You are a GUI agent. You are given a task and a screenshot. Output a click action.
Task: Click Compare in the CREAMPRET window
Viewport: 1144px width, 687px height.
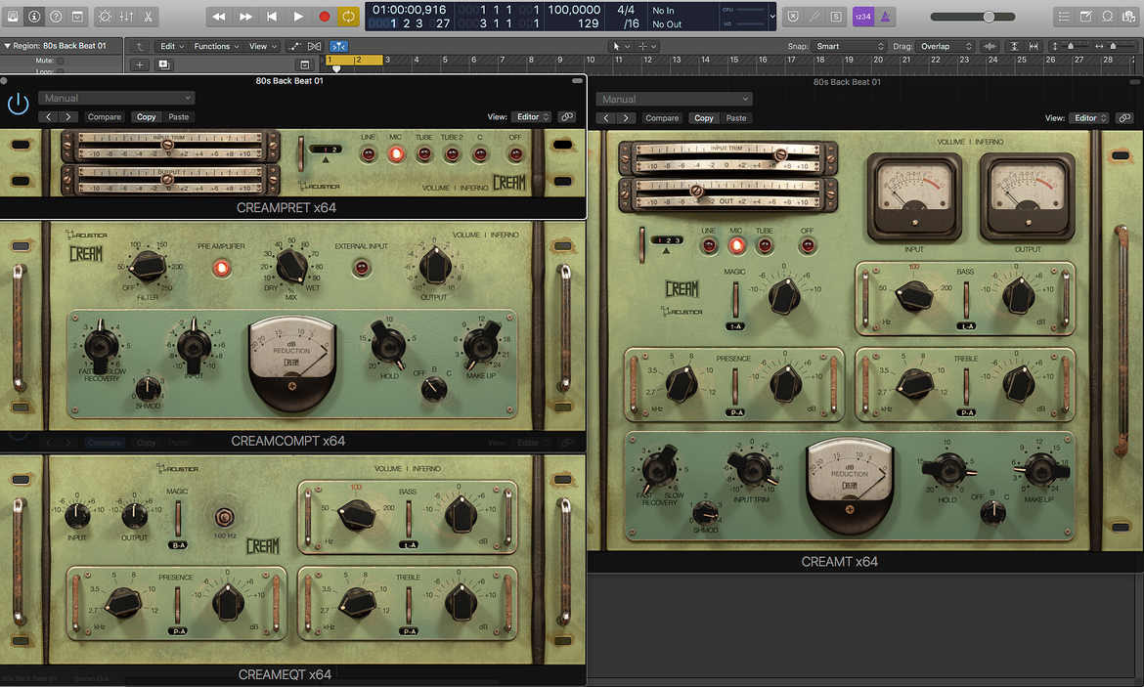coord(105,116)
